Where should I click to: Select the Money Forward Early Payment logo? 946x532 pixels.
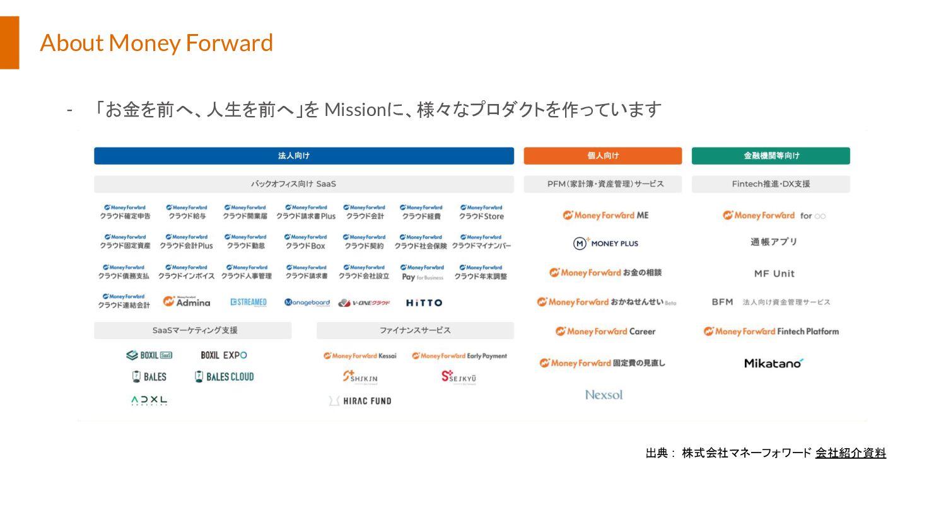[x=460, y=356]
